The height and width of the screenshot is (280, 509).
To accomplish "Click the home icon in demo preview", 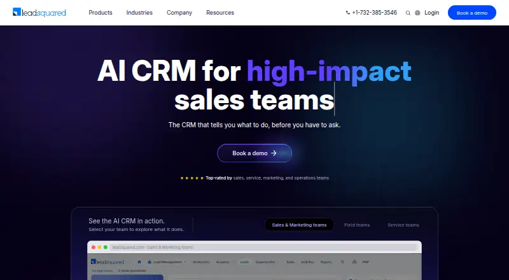I will (x=139, y=262).
